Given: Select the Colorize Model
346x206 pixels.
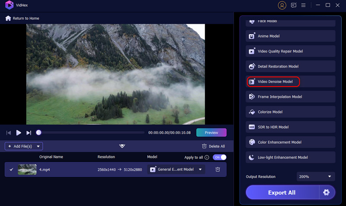Looking at the screenshot, I should [x=290, y=112].
